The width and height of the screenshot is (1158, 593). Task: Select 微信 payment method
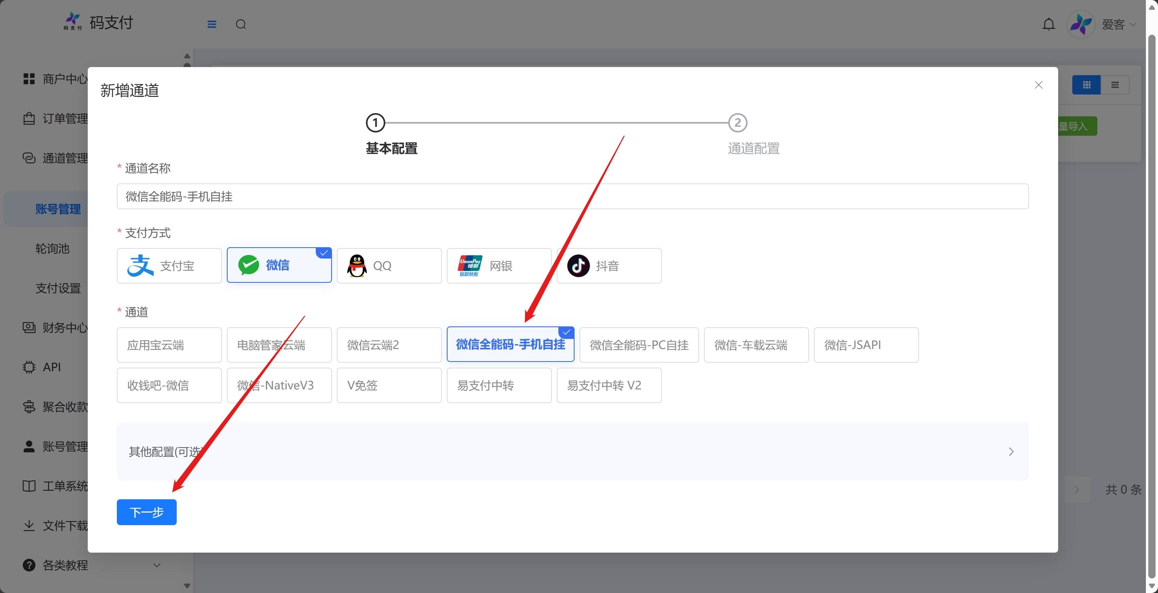pyautogui.click(x=279, y=265)
